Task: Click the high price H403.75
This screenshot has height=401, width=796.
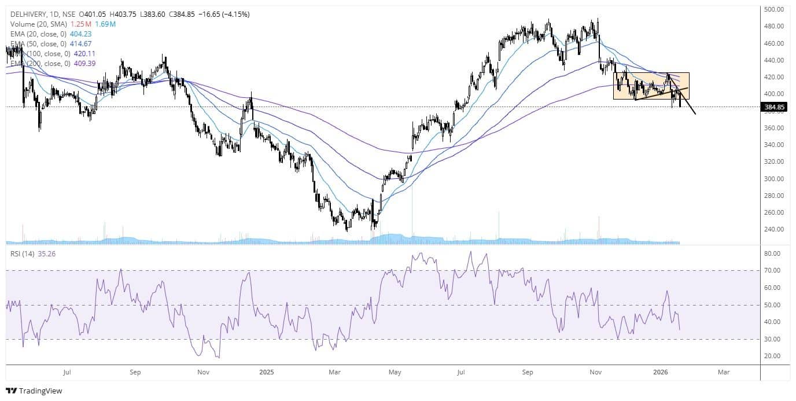Action: tap(124, 14)
